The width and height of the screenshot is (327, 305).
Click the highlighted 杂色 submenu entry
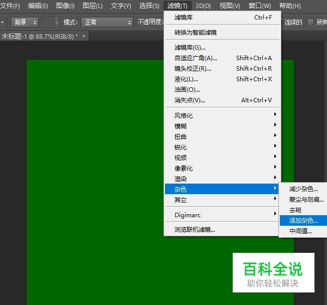pyautogui.click(x=222, y=189)
